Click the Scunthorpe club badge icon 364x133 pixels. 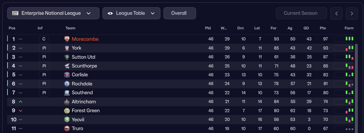tap(67, 66)
